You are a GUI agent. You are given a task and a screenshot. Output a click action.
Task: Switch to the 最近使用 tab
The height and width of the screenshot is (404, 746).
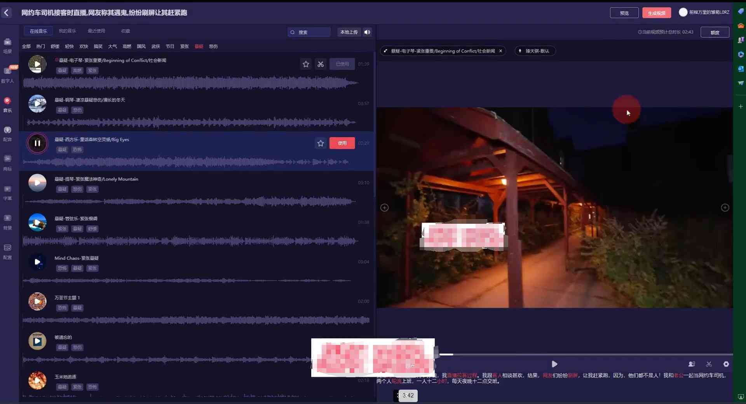pos(96,31)
